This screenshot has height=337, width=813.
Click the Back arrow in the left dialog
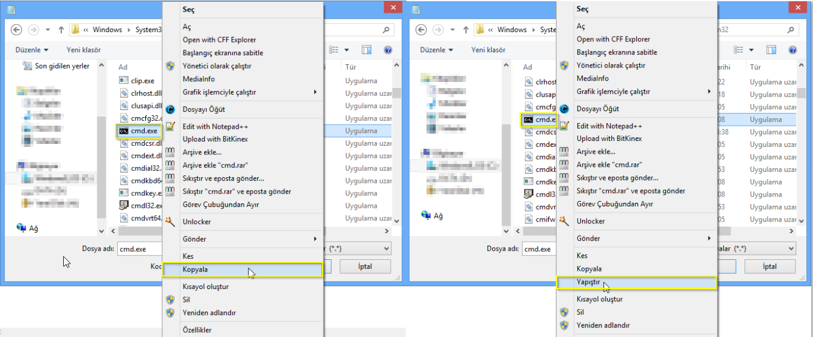[16, 30]
